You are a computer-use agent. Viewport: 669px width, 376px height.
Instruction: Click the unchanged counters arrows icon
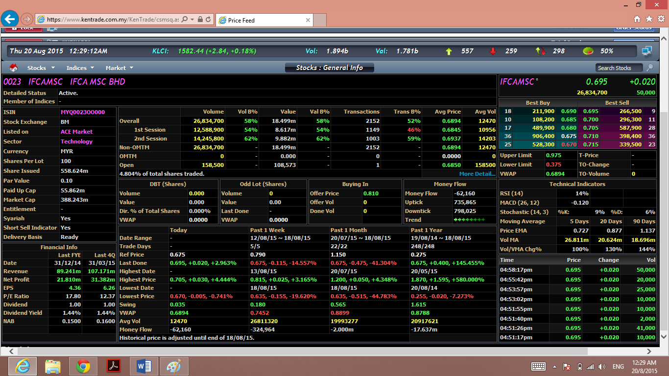540,51
